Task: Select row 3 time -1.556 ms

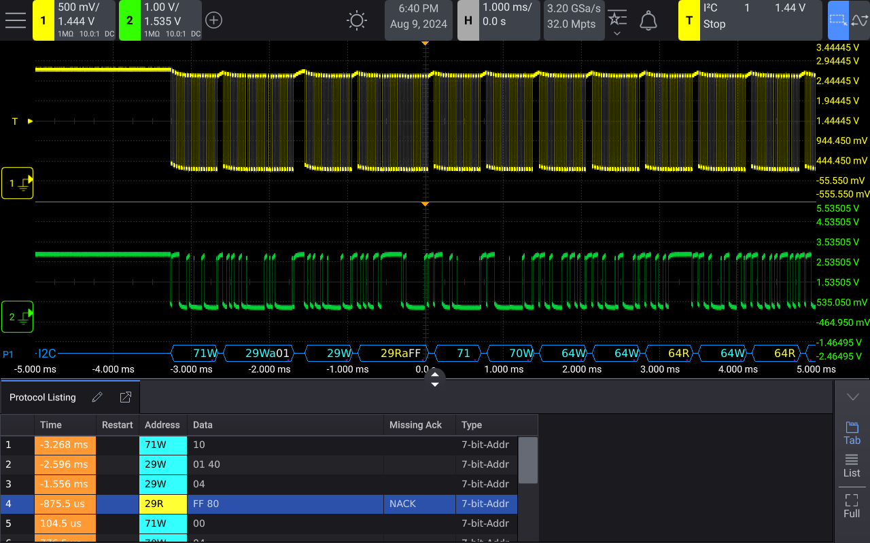Action: (65, 485)
